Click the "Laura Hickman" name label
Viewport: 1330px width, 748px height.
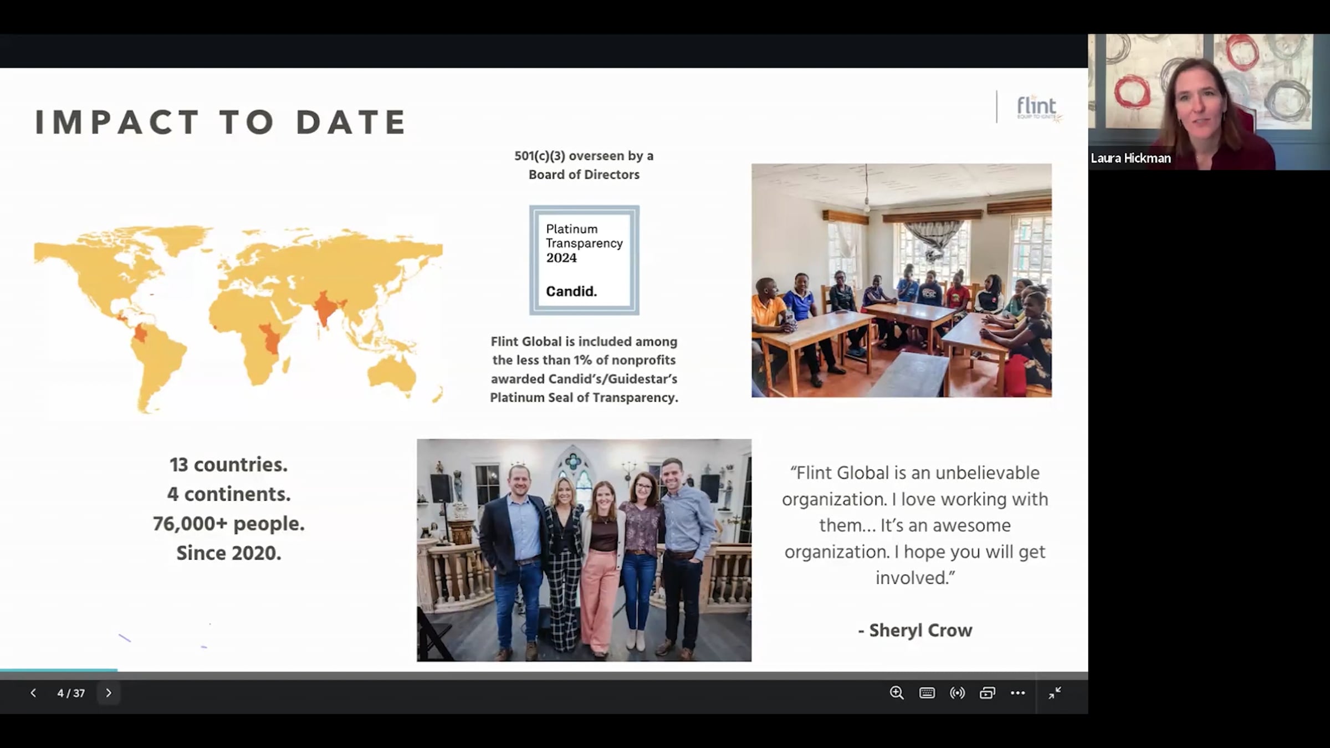1130,158
